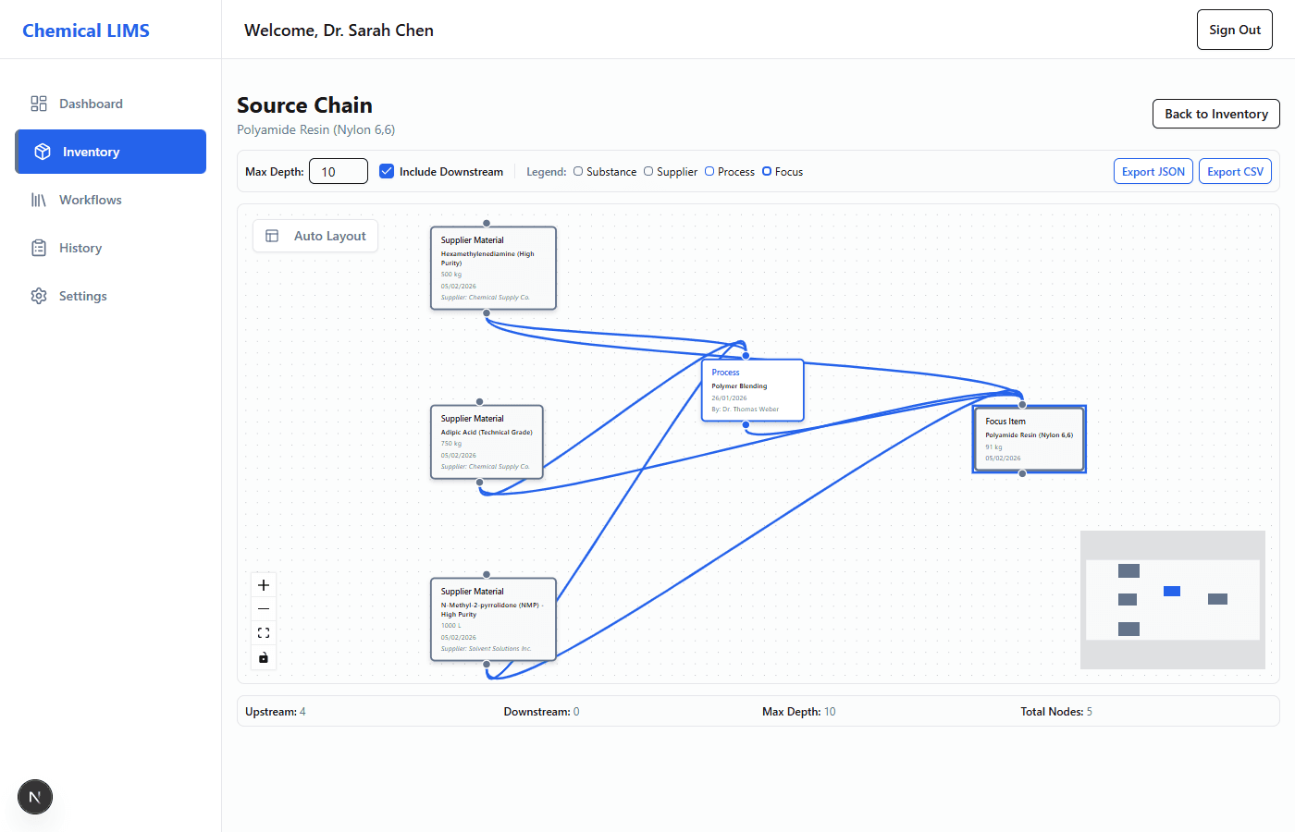Select the fit-view icon on the canvas controls
The width and height of the screenshot is (1295, 832).
tap(264, 632)
